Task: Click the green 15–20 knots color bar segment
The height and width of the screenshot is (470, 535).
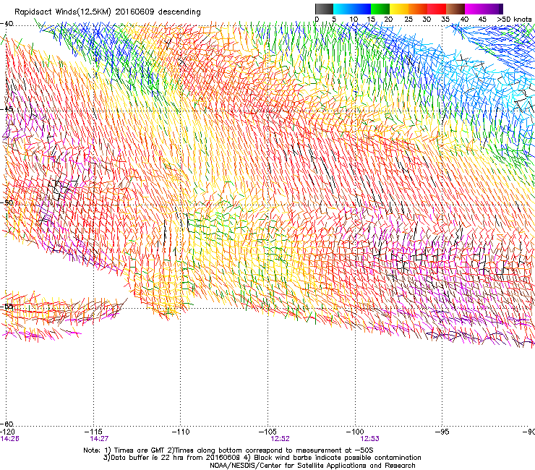Action: (x=380, y=9)
